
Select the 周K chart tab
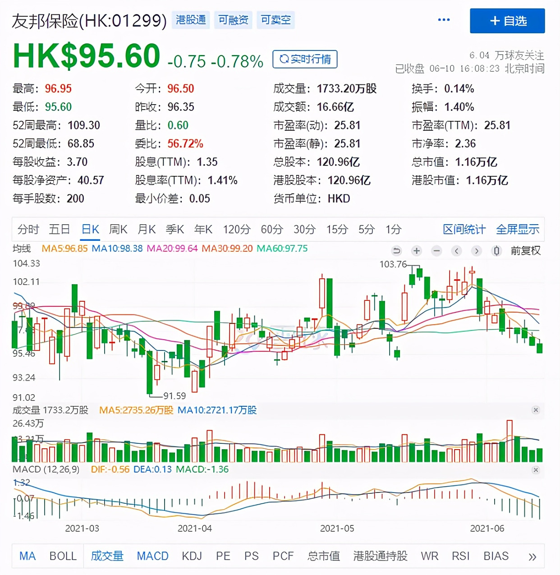click(118, 230)
